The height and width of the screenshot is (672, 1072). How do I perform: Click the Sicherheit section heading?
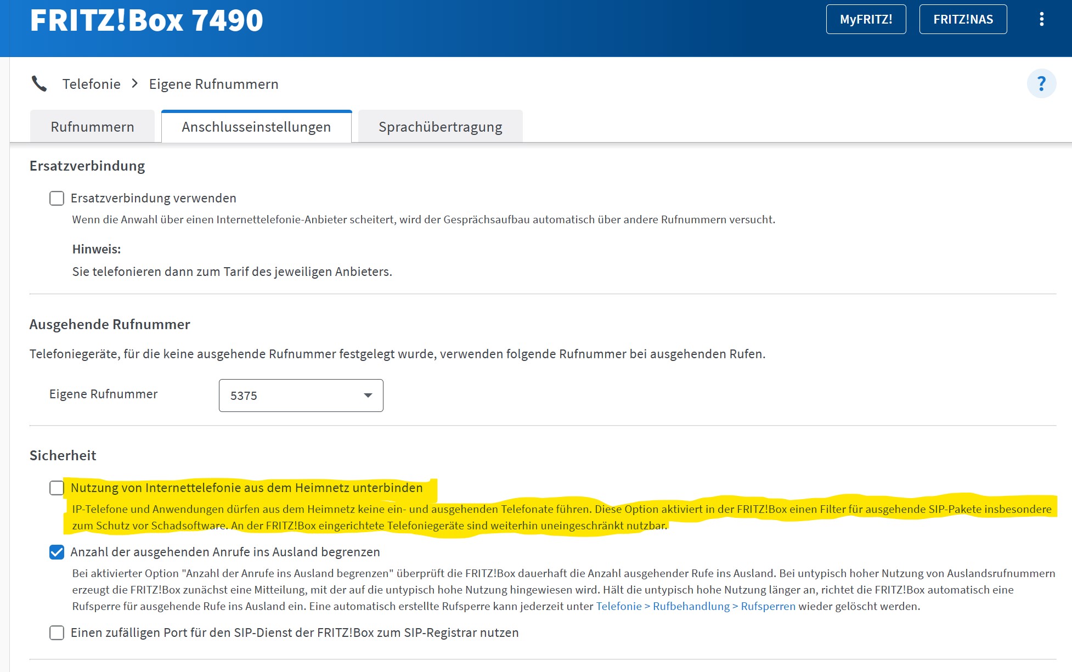(x=63, y=455)
